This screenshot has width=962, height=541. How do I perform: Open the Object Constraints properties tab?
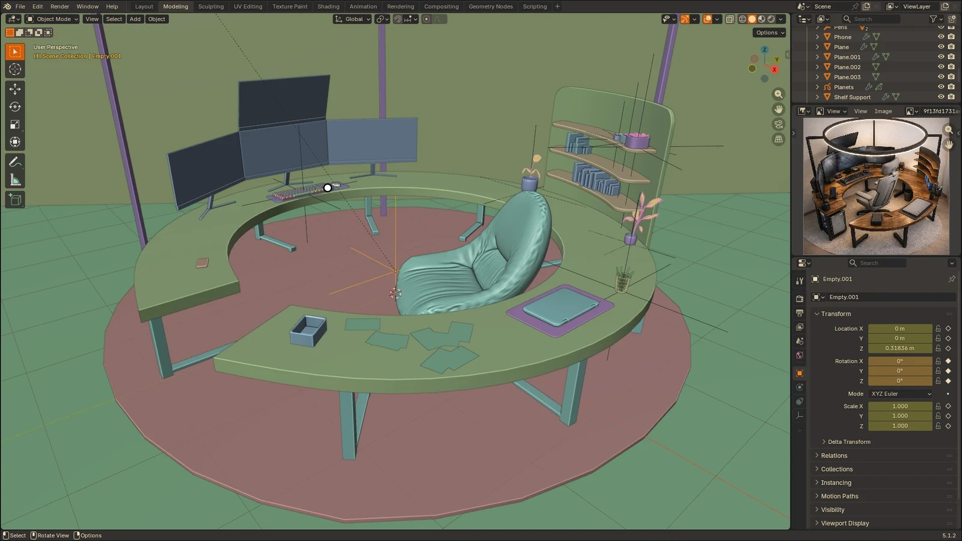pyautogui.click(x=800, y=402)
